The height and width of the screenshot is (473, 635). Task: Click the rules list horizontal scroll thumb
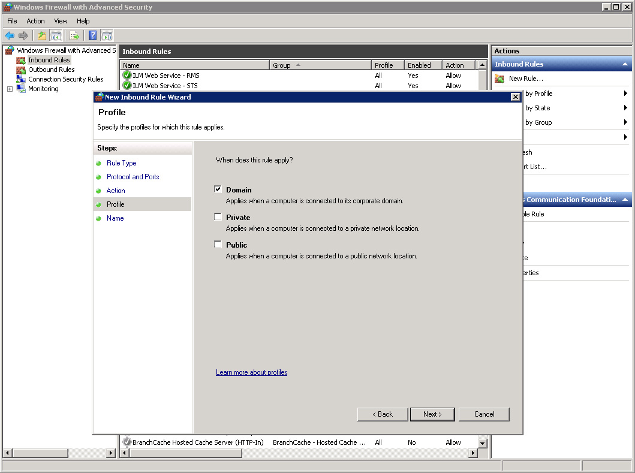(x=186, y=453)
